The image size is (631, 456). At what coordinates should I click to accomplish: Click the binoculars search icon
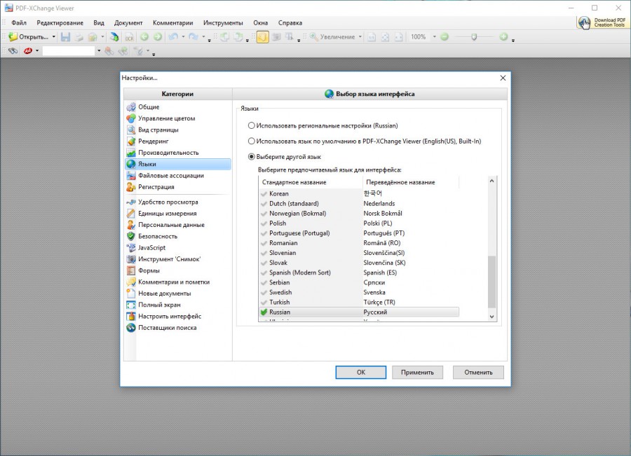pyautogui.click(x=13, y=51)
